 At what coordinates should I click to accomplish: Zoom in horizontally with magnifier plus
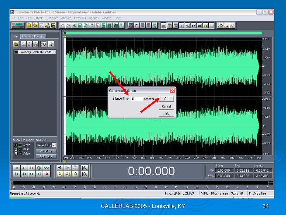[60, 168]
